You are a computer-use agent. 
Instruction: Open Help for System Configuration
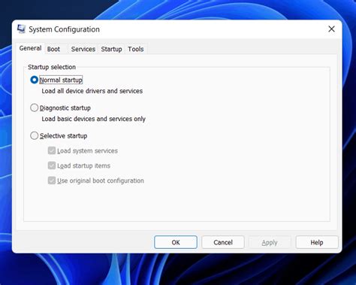(317, 242)
